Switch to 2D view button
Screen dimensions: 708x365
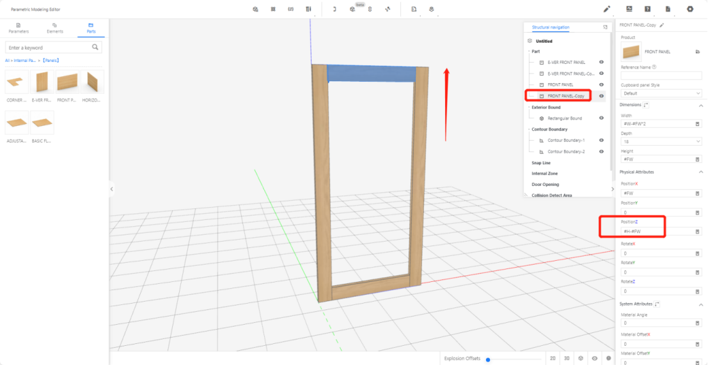point(552,359)
